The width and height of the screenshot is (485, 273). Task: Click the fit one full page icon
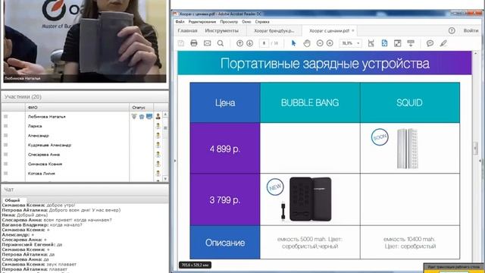(384, 43)
